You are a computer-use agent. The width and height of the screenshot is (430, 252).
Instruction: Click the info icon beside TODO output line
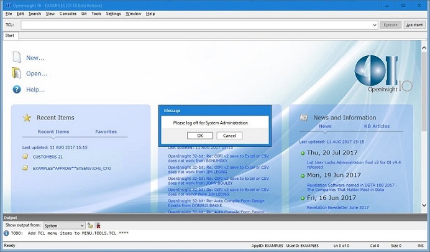pos(6,233)
